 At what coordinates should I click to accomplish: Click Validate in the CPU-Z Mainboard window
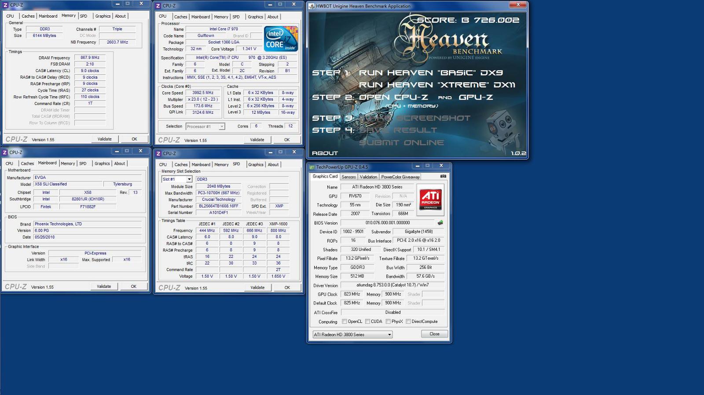tap(104, 286)
